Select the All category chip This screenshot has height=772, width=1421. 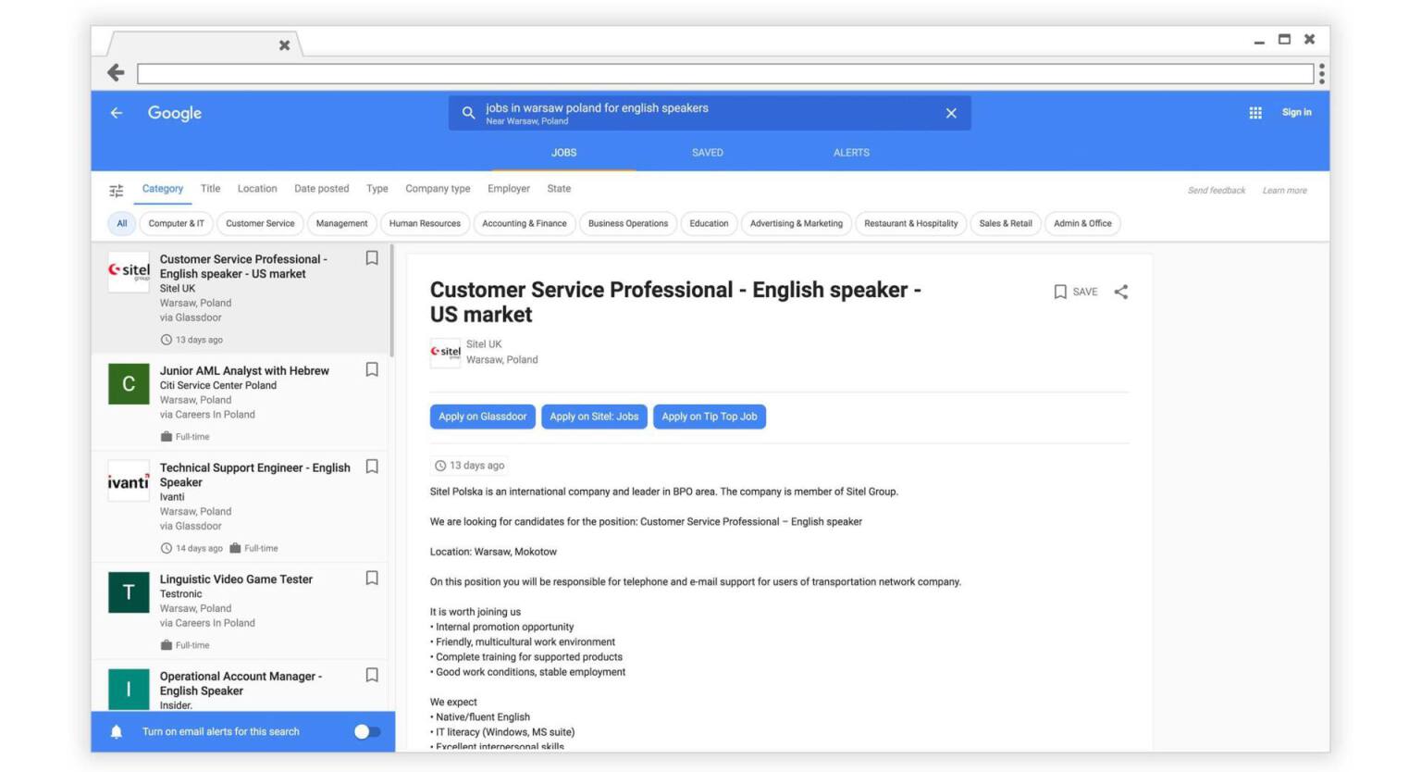[121, 223]
